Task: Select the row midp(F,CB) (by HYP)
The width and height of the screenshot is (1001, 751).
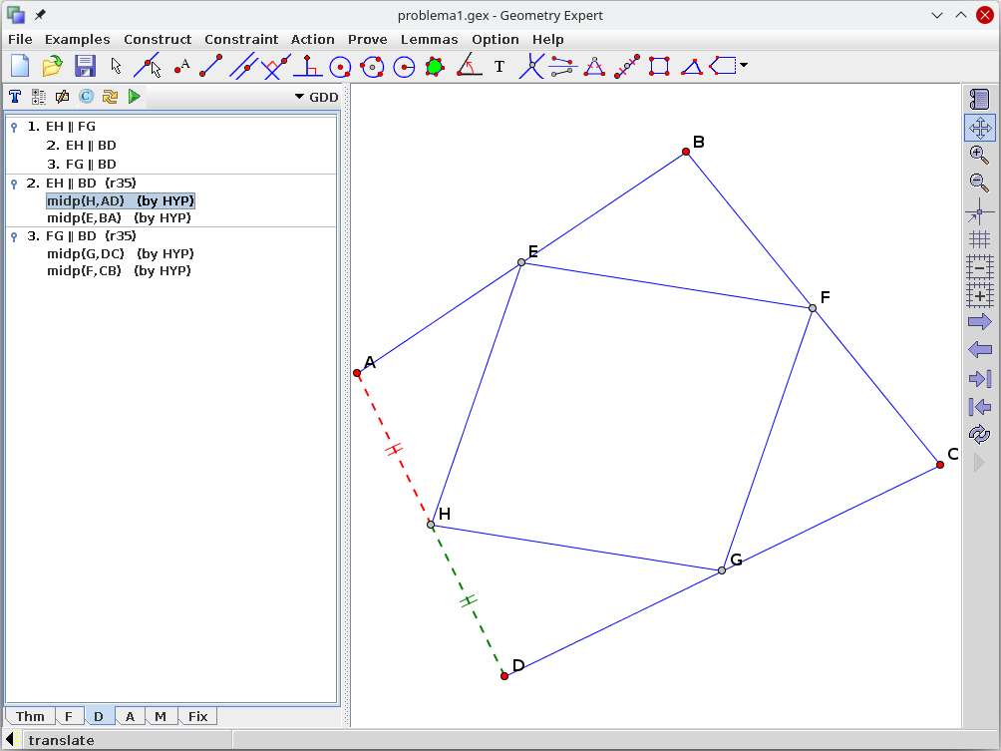Action: [x=119, y=270]
